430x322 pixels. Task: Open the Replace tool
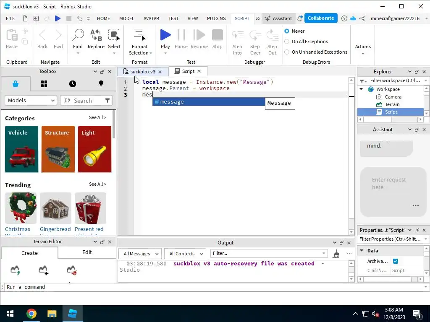96,35
